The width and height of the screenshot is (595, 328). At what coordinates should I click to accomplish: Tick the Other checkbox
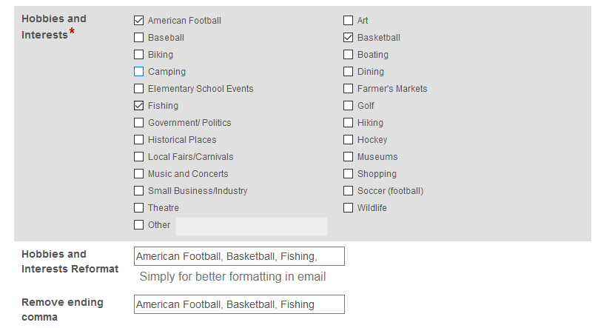[138, 225]
